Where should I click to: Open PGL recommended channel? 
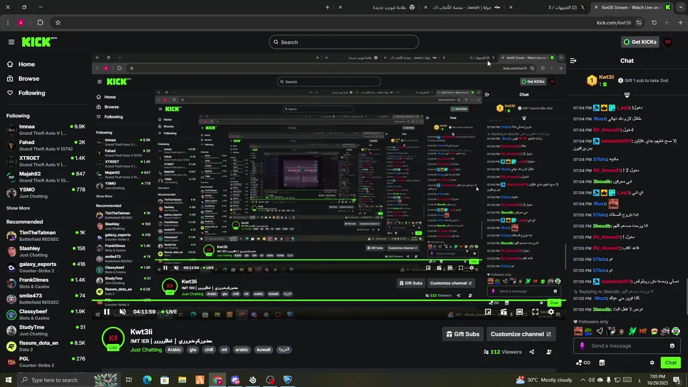[46, 362]
